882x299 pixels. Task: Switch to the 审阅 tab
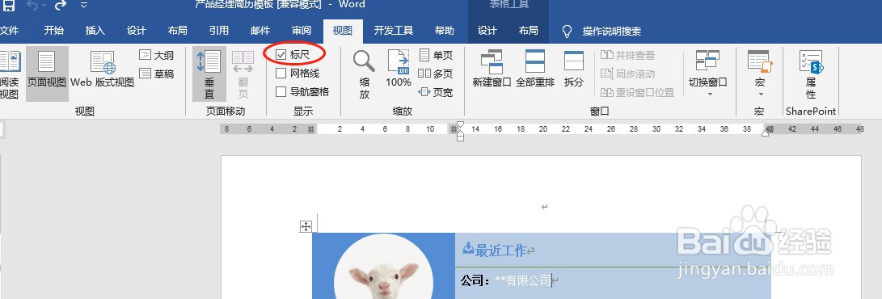pyautogui.click(x=302, y=31)
